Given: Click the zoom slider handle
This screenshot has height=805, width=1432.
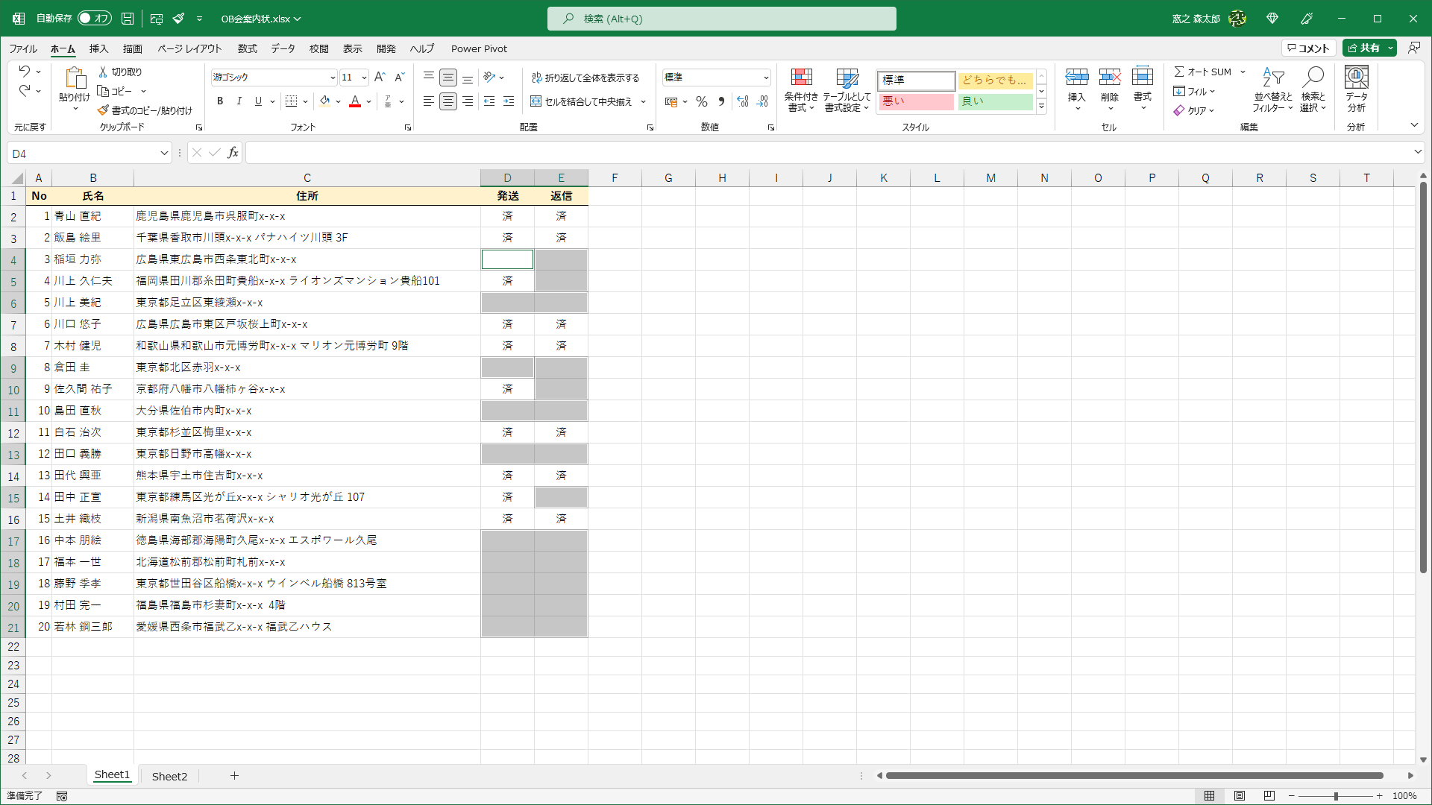Looking at the screenshot, I should coord(1335,796).
